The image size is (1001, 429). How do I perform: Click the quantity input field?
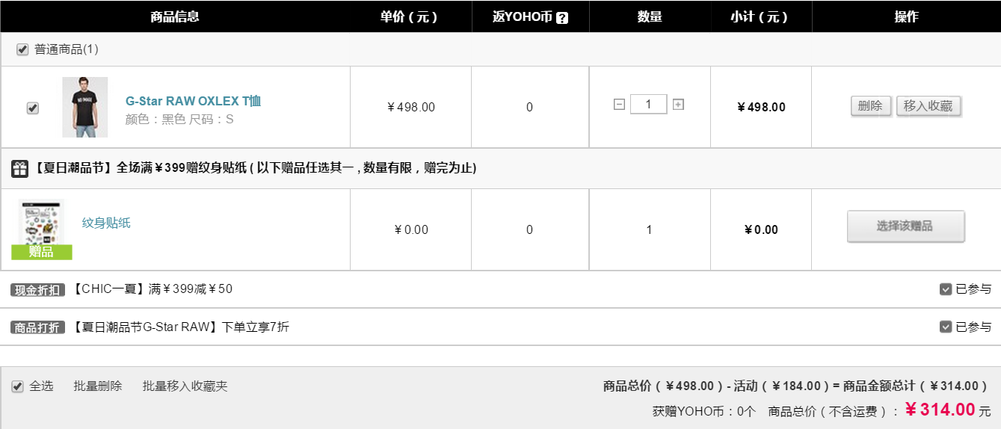648,105
